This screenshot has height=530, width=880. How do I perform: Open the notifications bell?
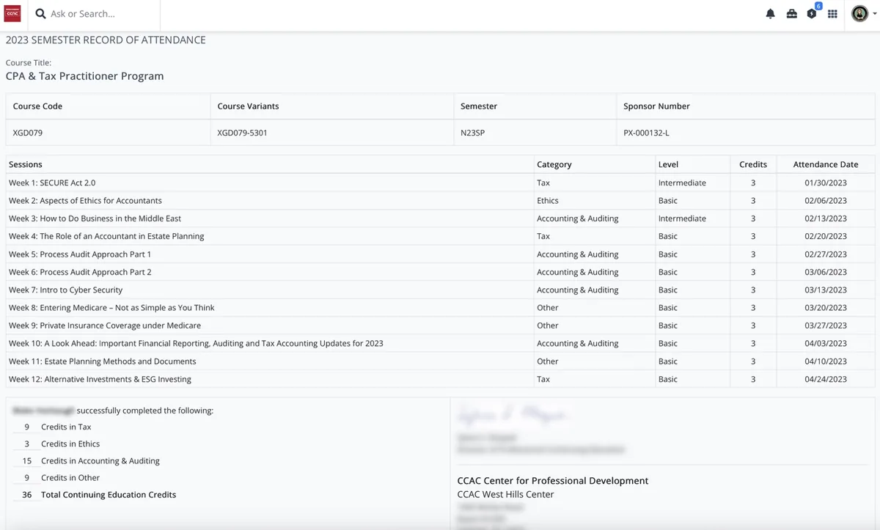[770, 13]
